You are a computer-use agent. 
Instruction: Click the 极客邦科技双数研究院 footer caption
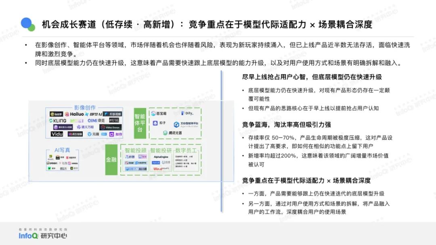[43, 229]
